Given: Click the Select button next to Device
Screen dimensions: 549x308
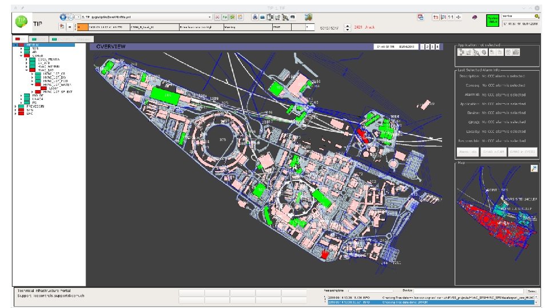Looking at the screenshot, I should pyautogui.click(x=532, y=291).
